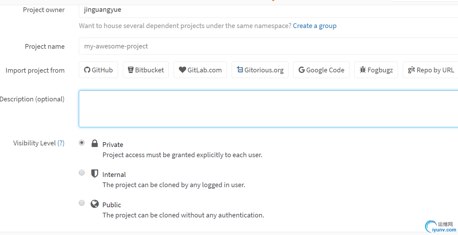Click the globe icon beside Public
Screen dimensions: 458x235
94,204
